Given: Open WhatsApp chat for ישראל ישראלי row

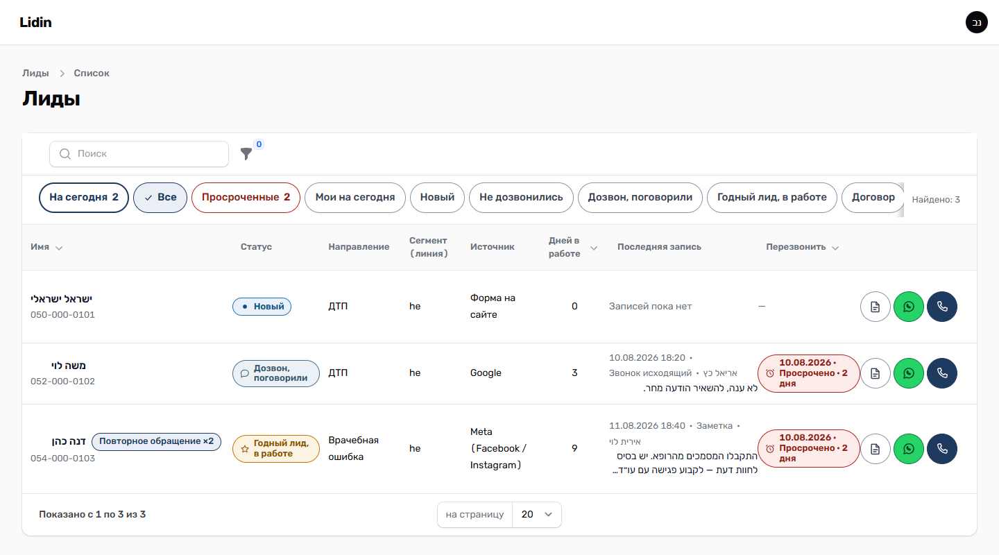Looking at the screenshot, I should pyautogui.click(x=909, y=307).
